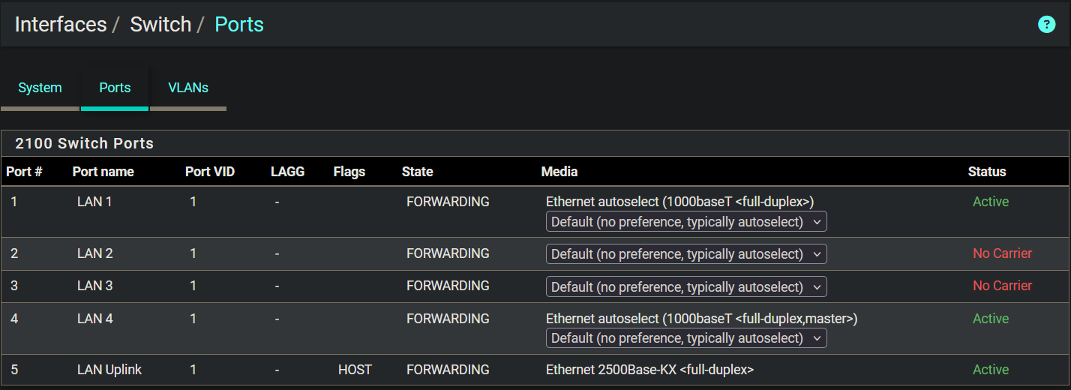Select the Ports tab
The width and height of the screenshot is (1071, 390).
pos(115,88)
